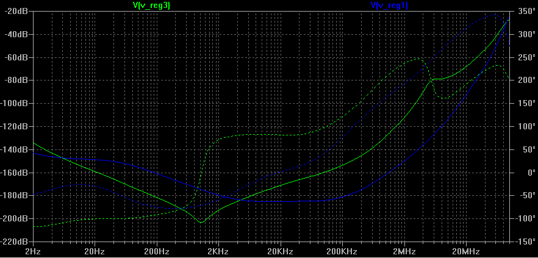Select the V(v_reg1) trace label
538x258 pixels.
point(389,5)
